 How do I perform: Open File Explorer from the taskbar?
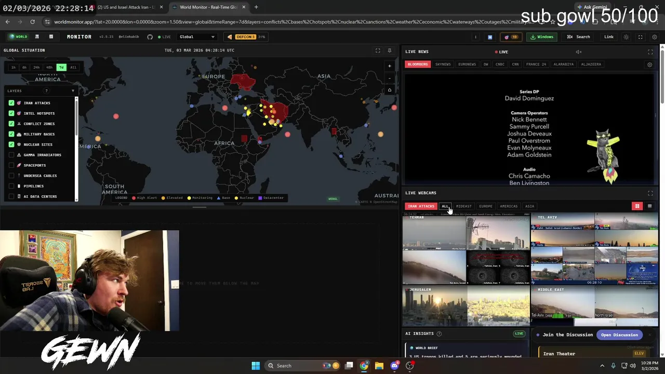[379, 366]
